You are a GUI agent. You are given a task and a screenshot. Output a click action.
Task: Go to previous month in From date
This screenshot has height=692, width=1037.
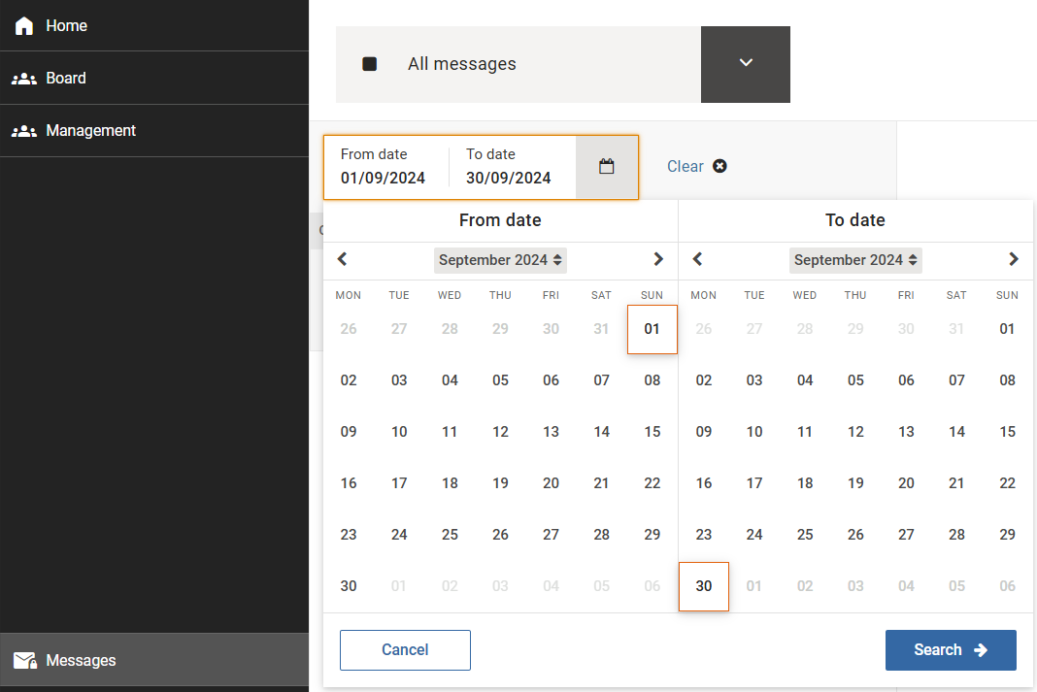[x=342, y=259]
